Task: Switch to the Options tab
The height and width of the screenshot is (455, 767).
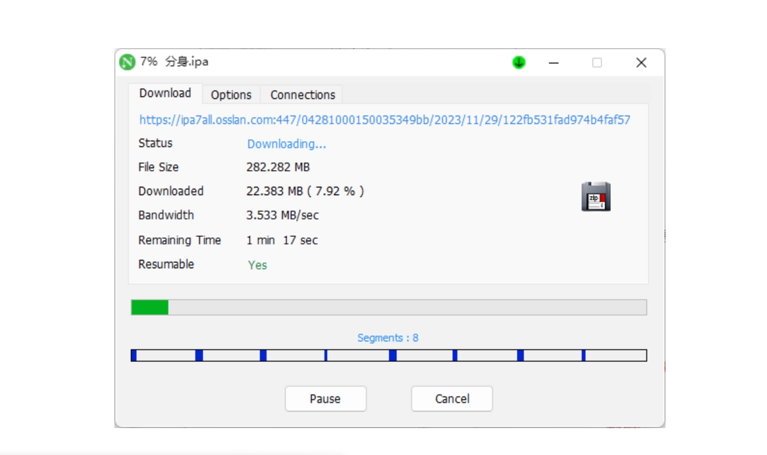Action: click(x=231, y=94)
